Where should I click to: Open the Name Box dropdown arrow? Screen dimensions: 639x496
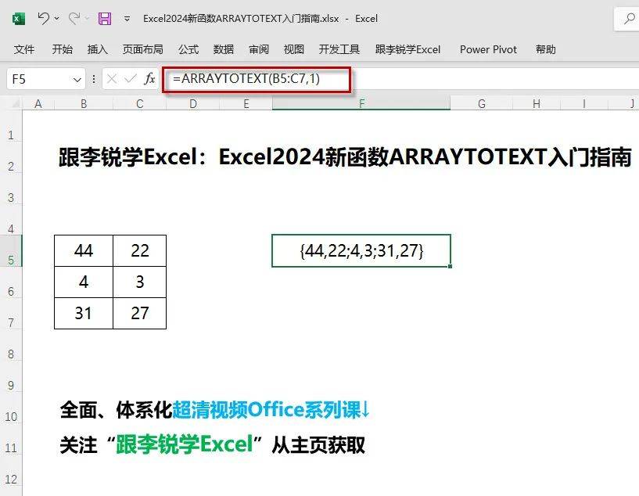[x=76, y=78]
